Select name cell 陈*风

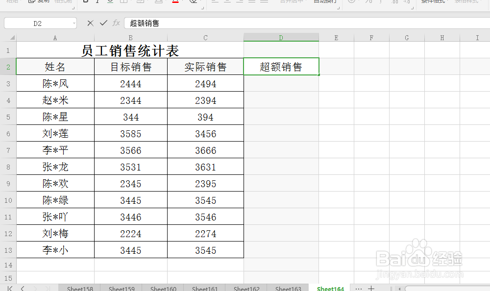(x=55, y=83)
